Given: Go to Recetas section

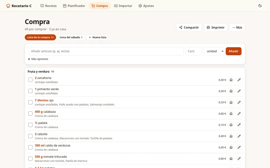Looking at the screenshot, I should [48, 6].
